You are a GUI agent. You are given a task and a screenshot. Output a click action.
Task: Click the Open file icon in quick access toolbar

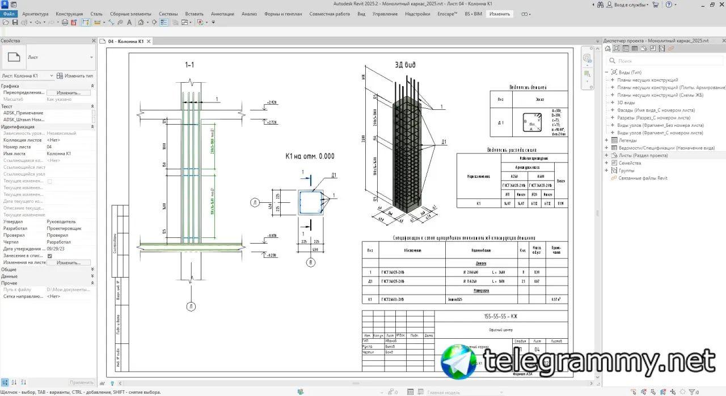(6, 22)
